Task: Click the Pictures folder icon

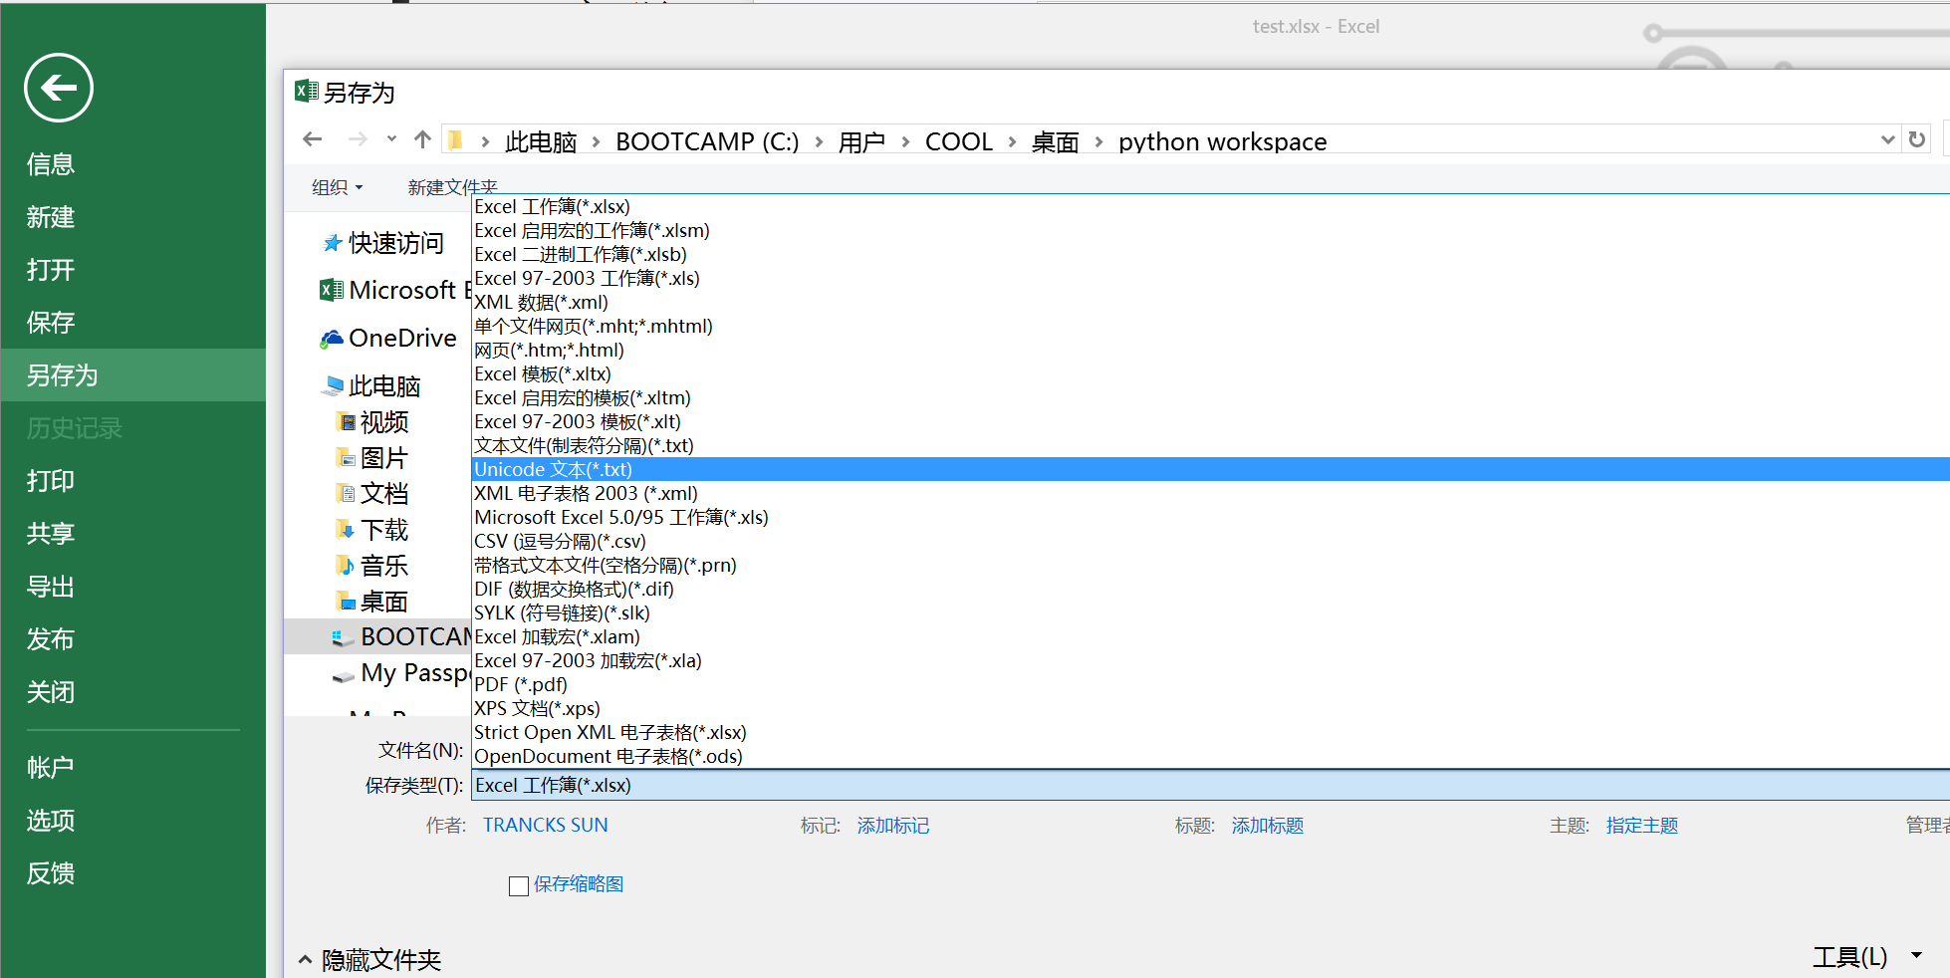Action: pyautogui.click(x=346, y=458)
